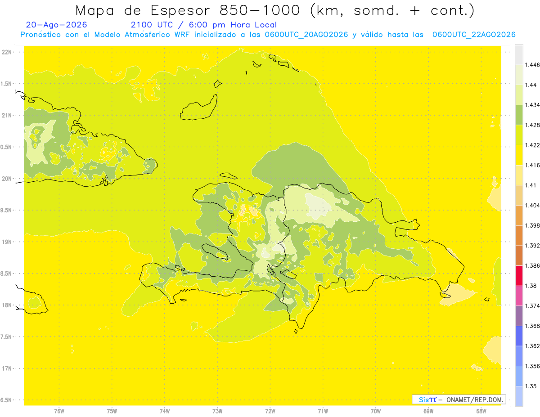Click the '70W' longitude axis label

[376, 411]
